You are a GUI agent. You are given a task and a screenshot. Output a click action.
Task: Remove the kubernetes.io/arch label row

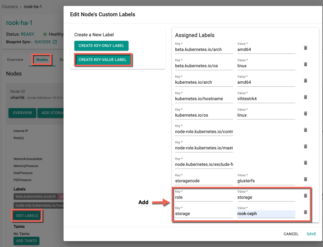306,81
